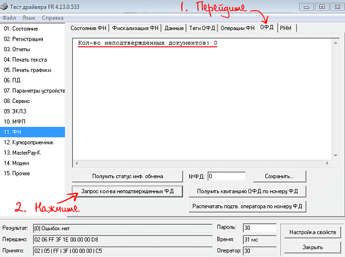Click the №ФД input field
Screen dimensions: 345x257
(226, 176)
